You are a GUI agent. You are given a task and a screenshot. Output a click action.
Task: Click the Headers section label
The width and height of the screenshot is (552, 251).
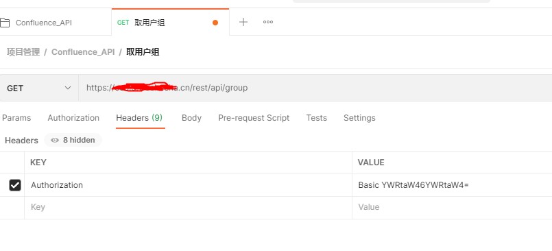point(21,140)
